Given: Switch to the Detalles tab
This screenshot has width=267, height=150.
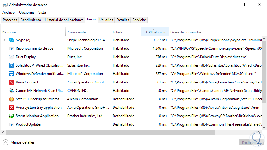Looking at the screenshot, I should click(123, 20).
